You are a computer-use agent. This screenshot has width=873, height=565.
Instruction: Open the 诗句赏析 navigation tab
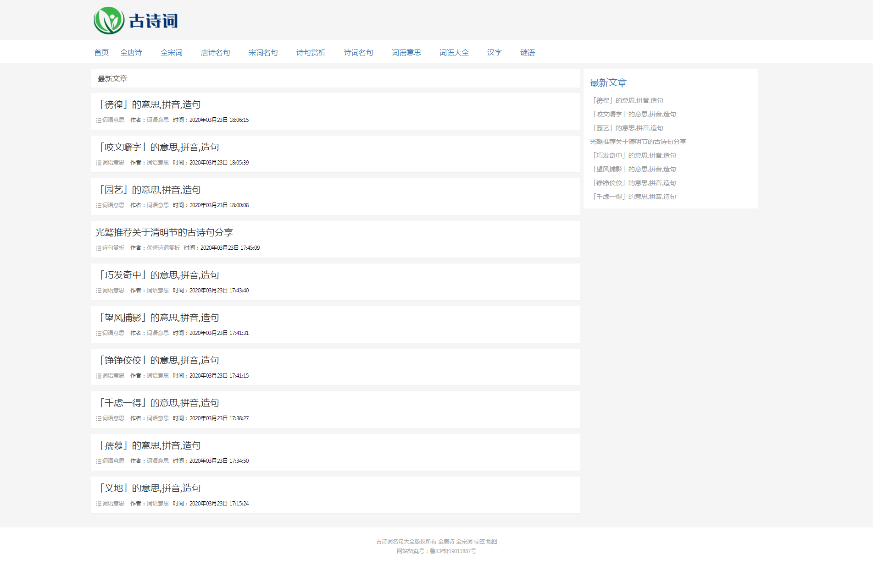[311, 53]
